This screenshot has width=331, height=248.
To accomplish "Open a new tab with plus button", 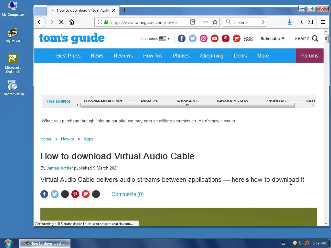I will [125, 10].
